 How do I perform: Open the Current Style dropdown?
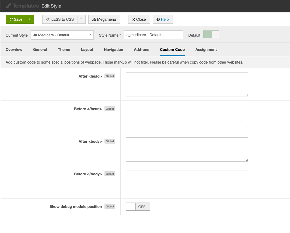[x=62, y=35]
